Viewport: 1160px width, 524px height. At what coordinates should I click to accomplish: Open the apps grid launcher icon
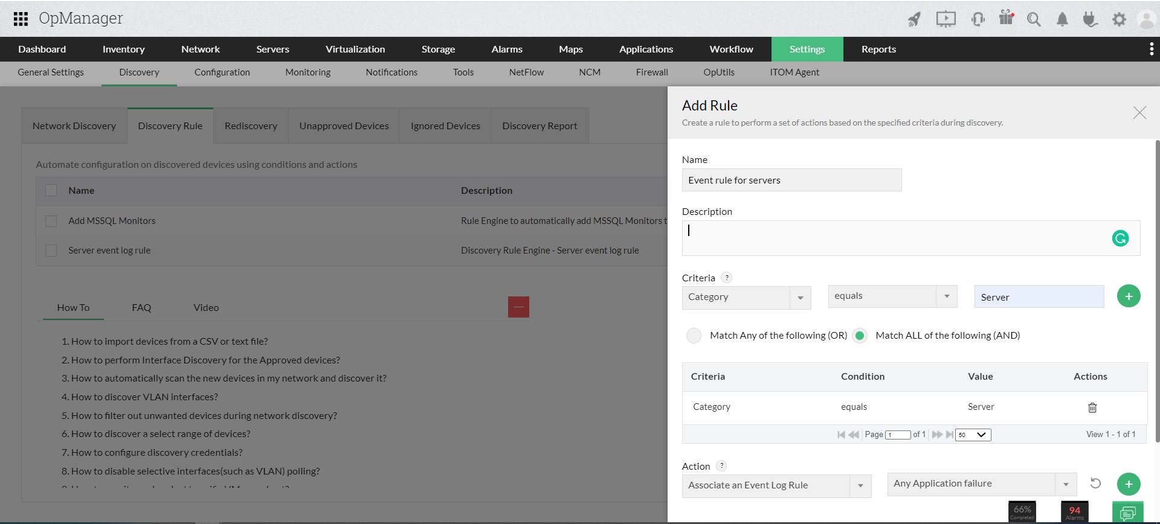(21, 19)
